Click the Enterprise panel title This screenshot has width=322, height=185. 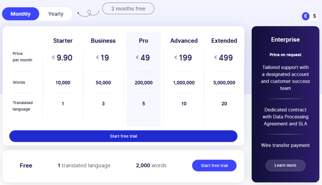(285, 40)
